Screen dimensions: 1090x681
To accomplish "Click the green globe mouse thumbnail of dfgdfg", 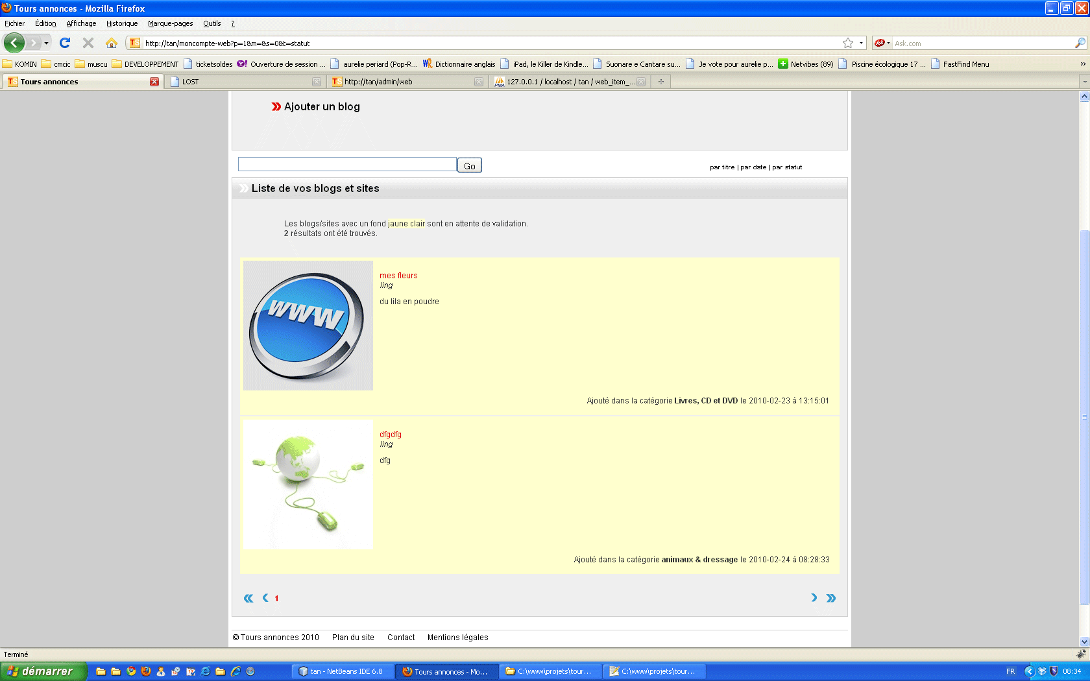I will click(x=308, y=484).
